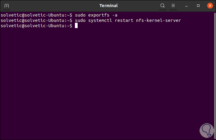Click the prompt on the third line
216x140 pixels.
pyautogui.click(x=35, y=26)
